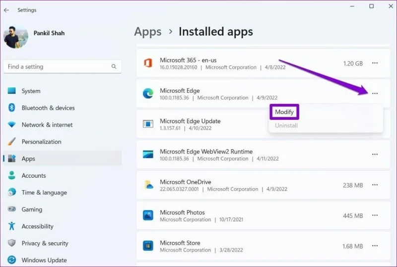The width and height of the screenshot is (397, 267).
Task: Click the Installed apps heading
Action: point(216,32)
